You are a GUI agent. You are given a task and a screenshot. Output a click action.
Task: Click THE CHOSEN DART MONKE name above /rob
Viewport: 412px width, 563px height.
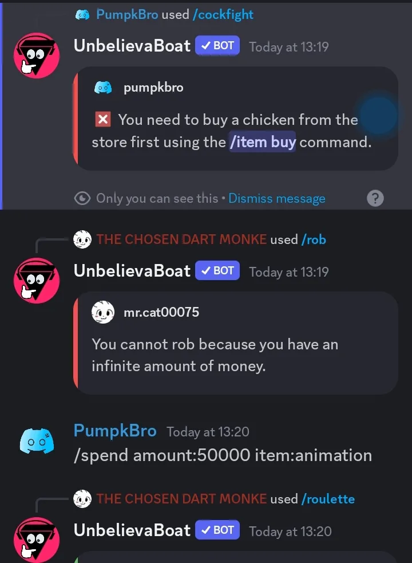pos(181,239)
